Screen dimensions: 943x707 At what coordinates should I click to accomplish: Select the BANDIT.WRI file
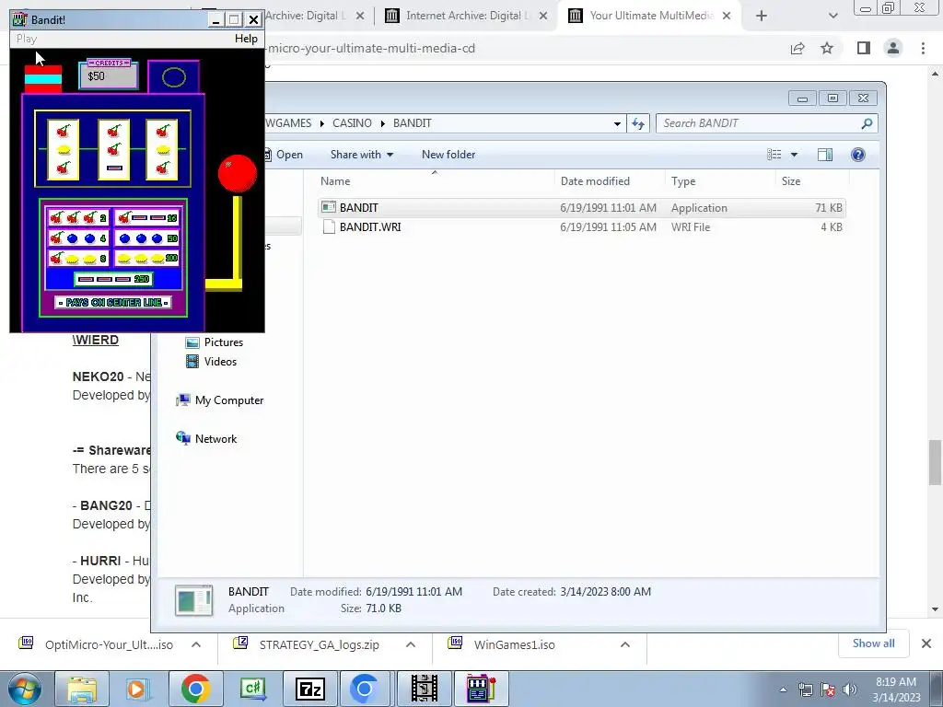coord(582,226)
